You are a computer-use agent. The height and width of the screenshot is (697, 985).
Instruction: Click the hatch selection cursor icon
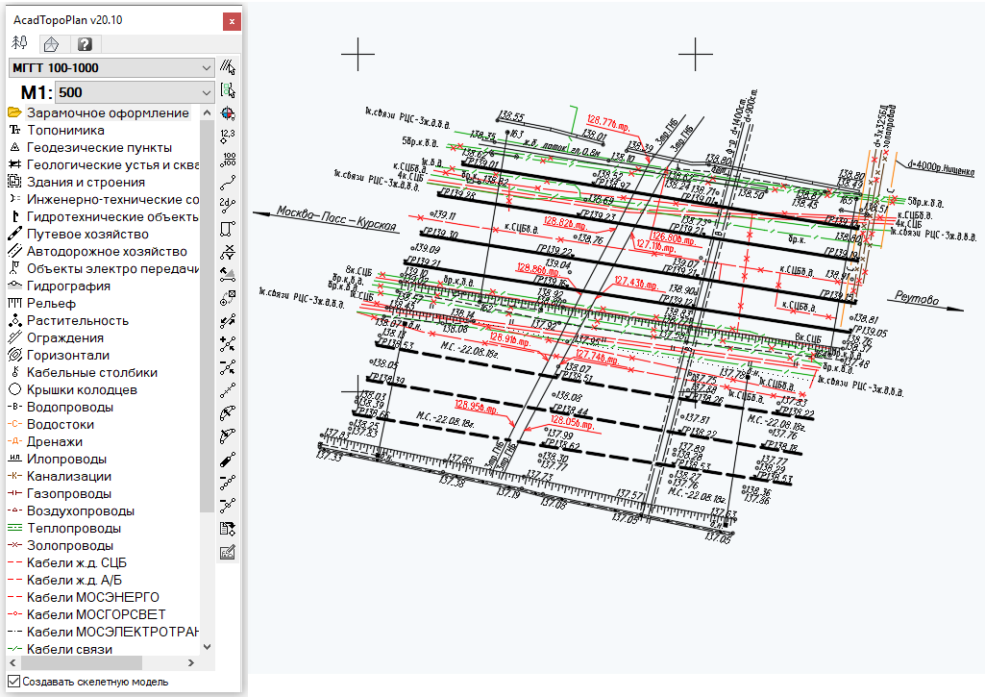[x=228, y=67]
